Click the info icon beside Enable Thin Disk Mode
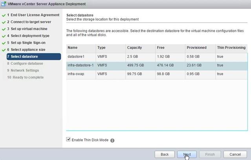Viewport: 251px width, 160px height. point(112,140)
